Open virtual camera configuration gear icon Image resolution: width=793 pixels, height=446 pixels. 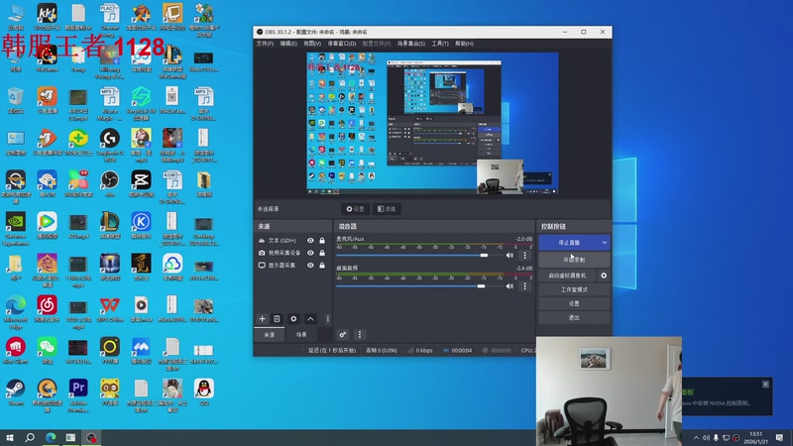(x=604, y=276)
